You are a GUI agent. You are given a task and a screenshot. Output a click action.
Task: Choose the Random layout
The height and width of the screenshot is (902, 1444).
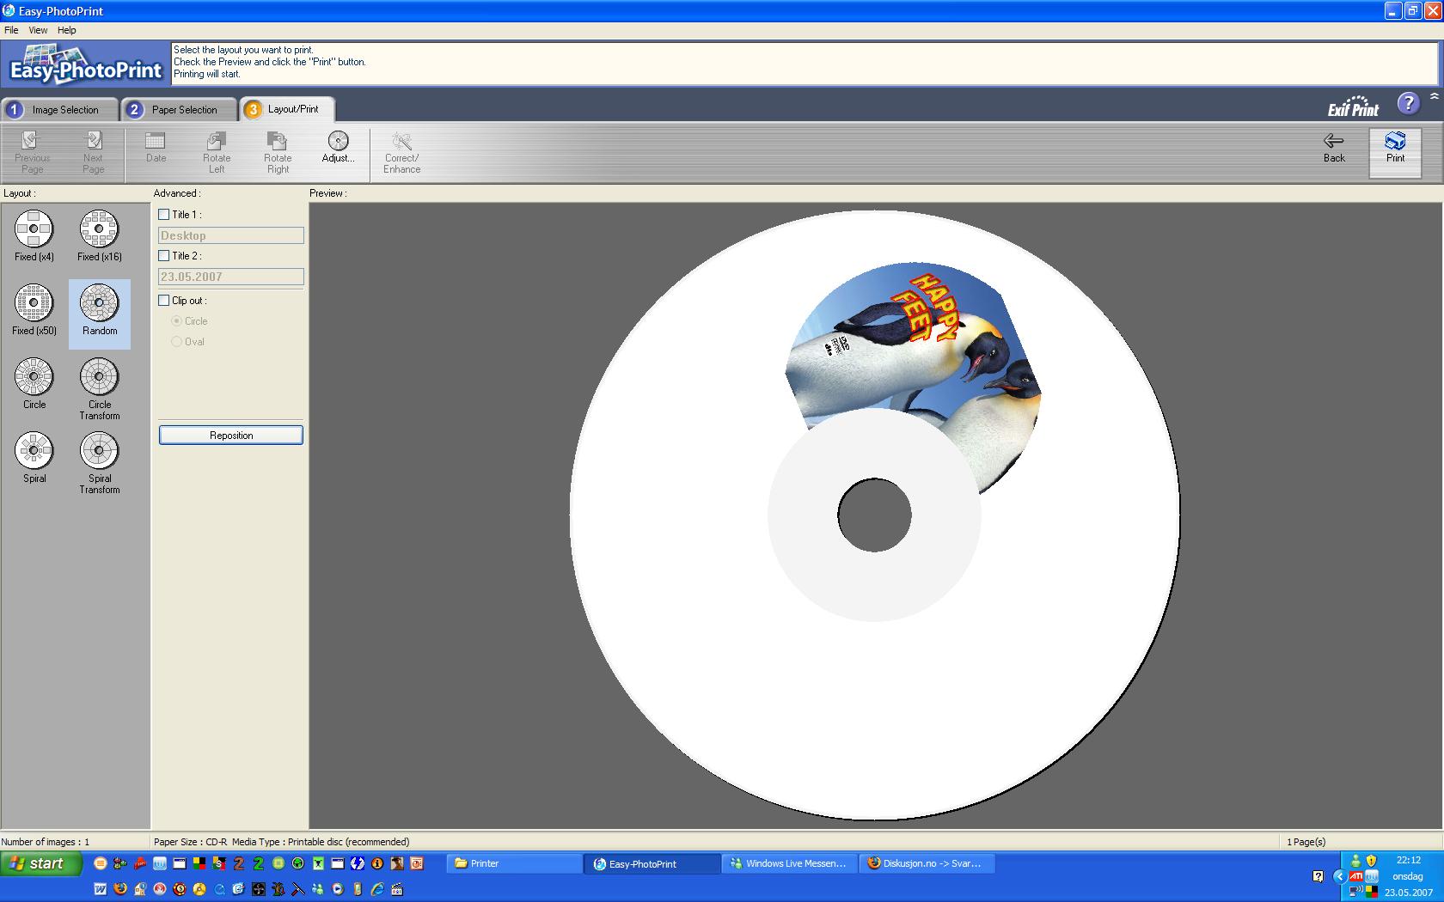point(100,314)
